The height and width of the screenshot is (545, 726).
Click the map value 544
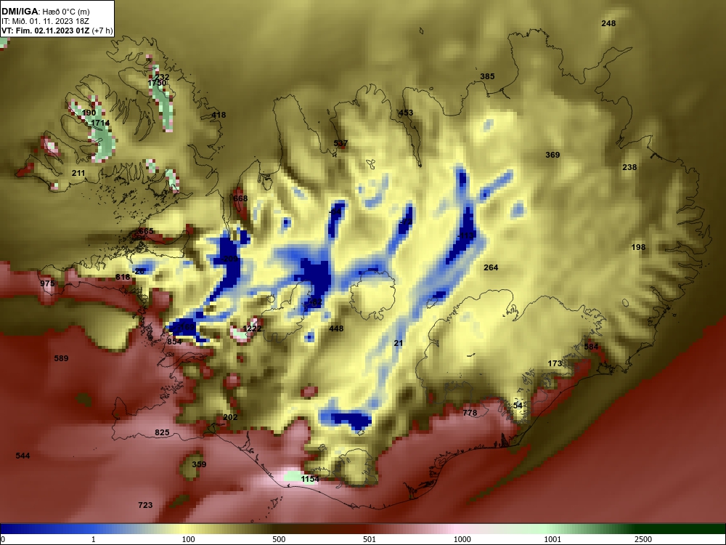23,456
